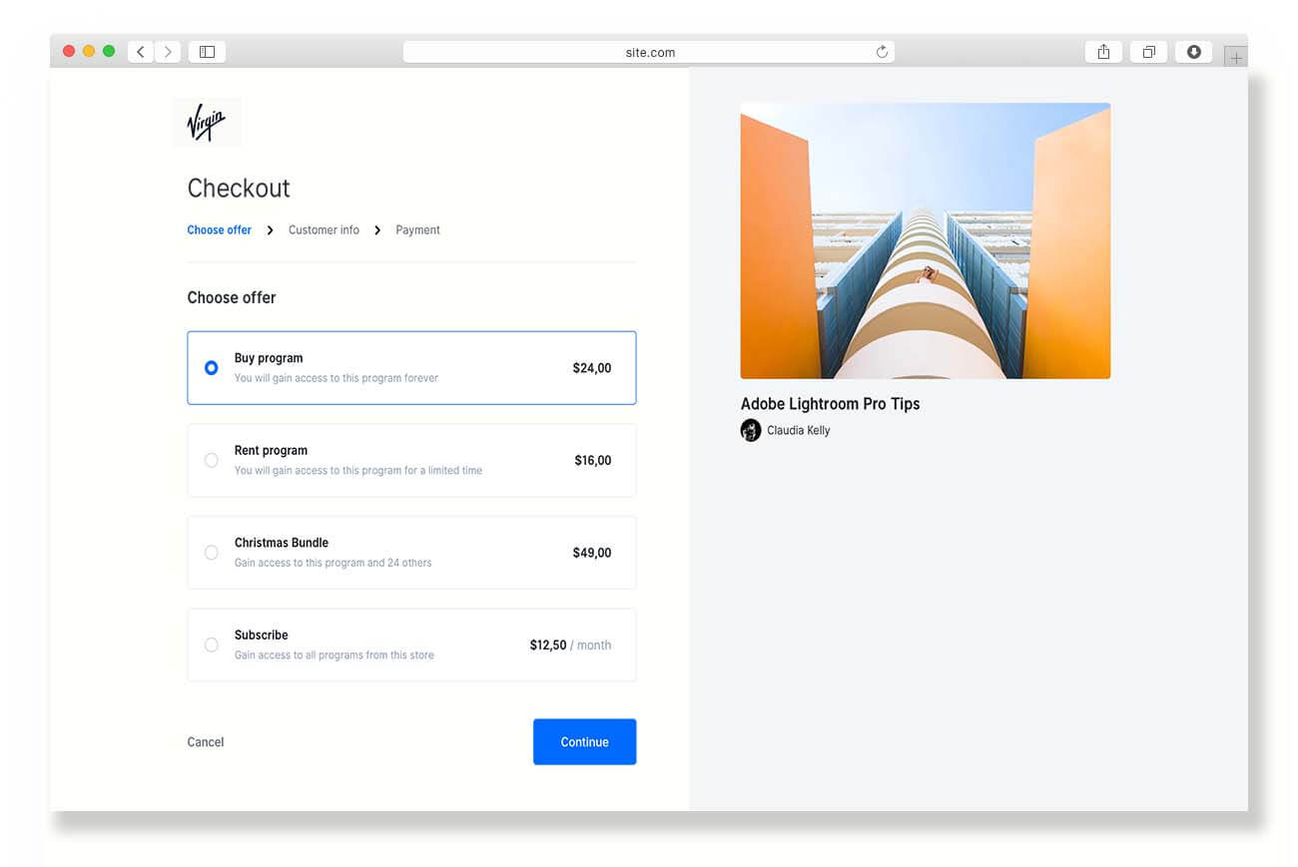Toggle the Safari sidebar button

(207, 52)
